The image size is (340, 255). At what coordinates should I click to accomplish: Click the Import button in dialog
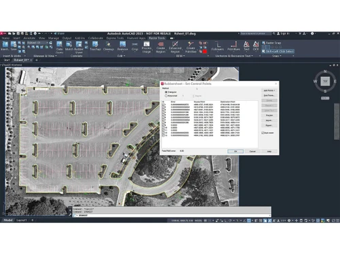(269, 120)
